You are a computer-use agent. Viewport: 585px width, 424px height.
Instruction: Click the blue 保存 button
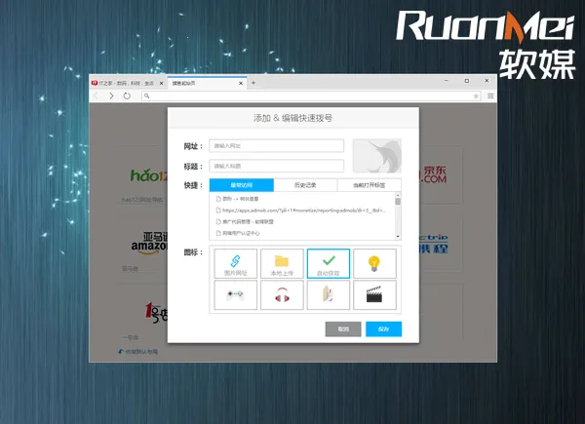click(383, 329)
